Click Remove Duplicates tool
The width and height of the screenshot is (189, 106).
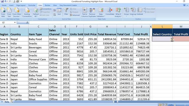click(x=92, y=12)
